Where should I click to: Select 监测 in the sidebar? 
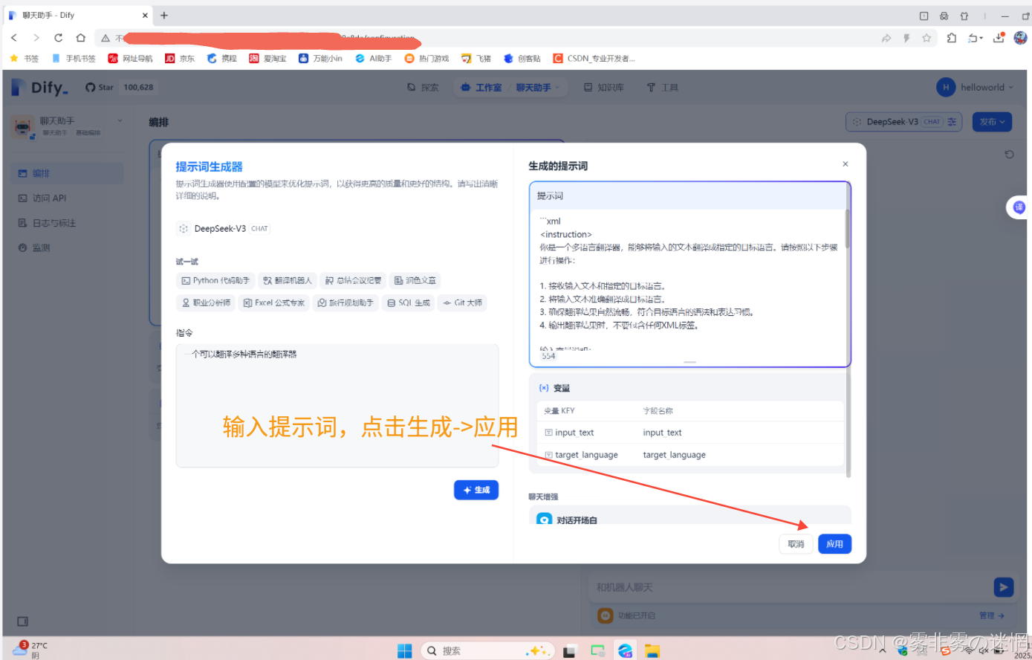click(x=68, y=247)
